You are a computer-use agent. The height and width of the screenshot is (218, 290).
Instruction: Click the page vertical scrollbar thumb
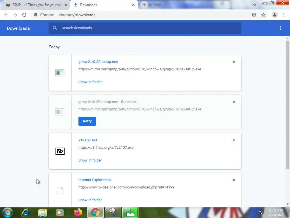coord(287,105)
